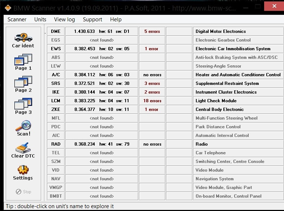The height and width of the screenshot is (211, 284).
Task: Select the ZKE unit button
Action: (56, 109)
